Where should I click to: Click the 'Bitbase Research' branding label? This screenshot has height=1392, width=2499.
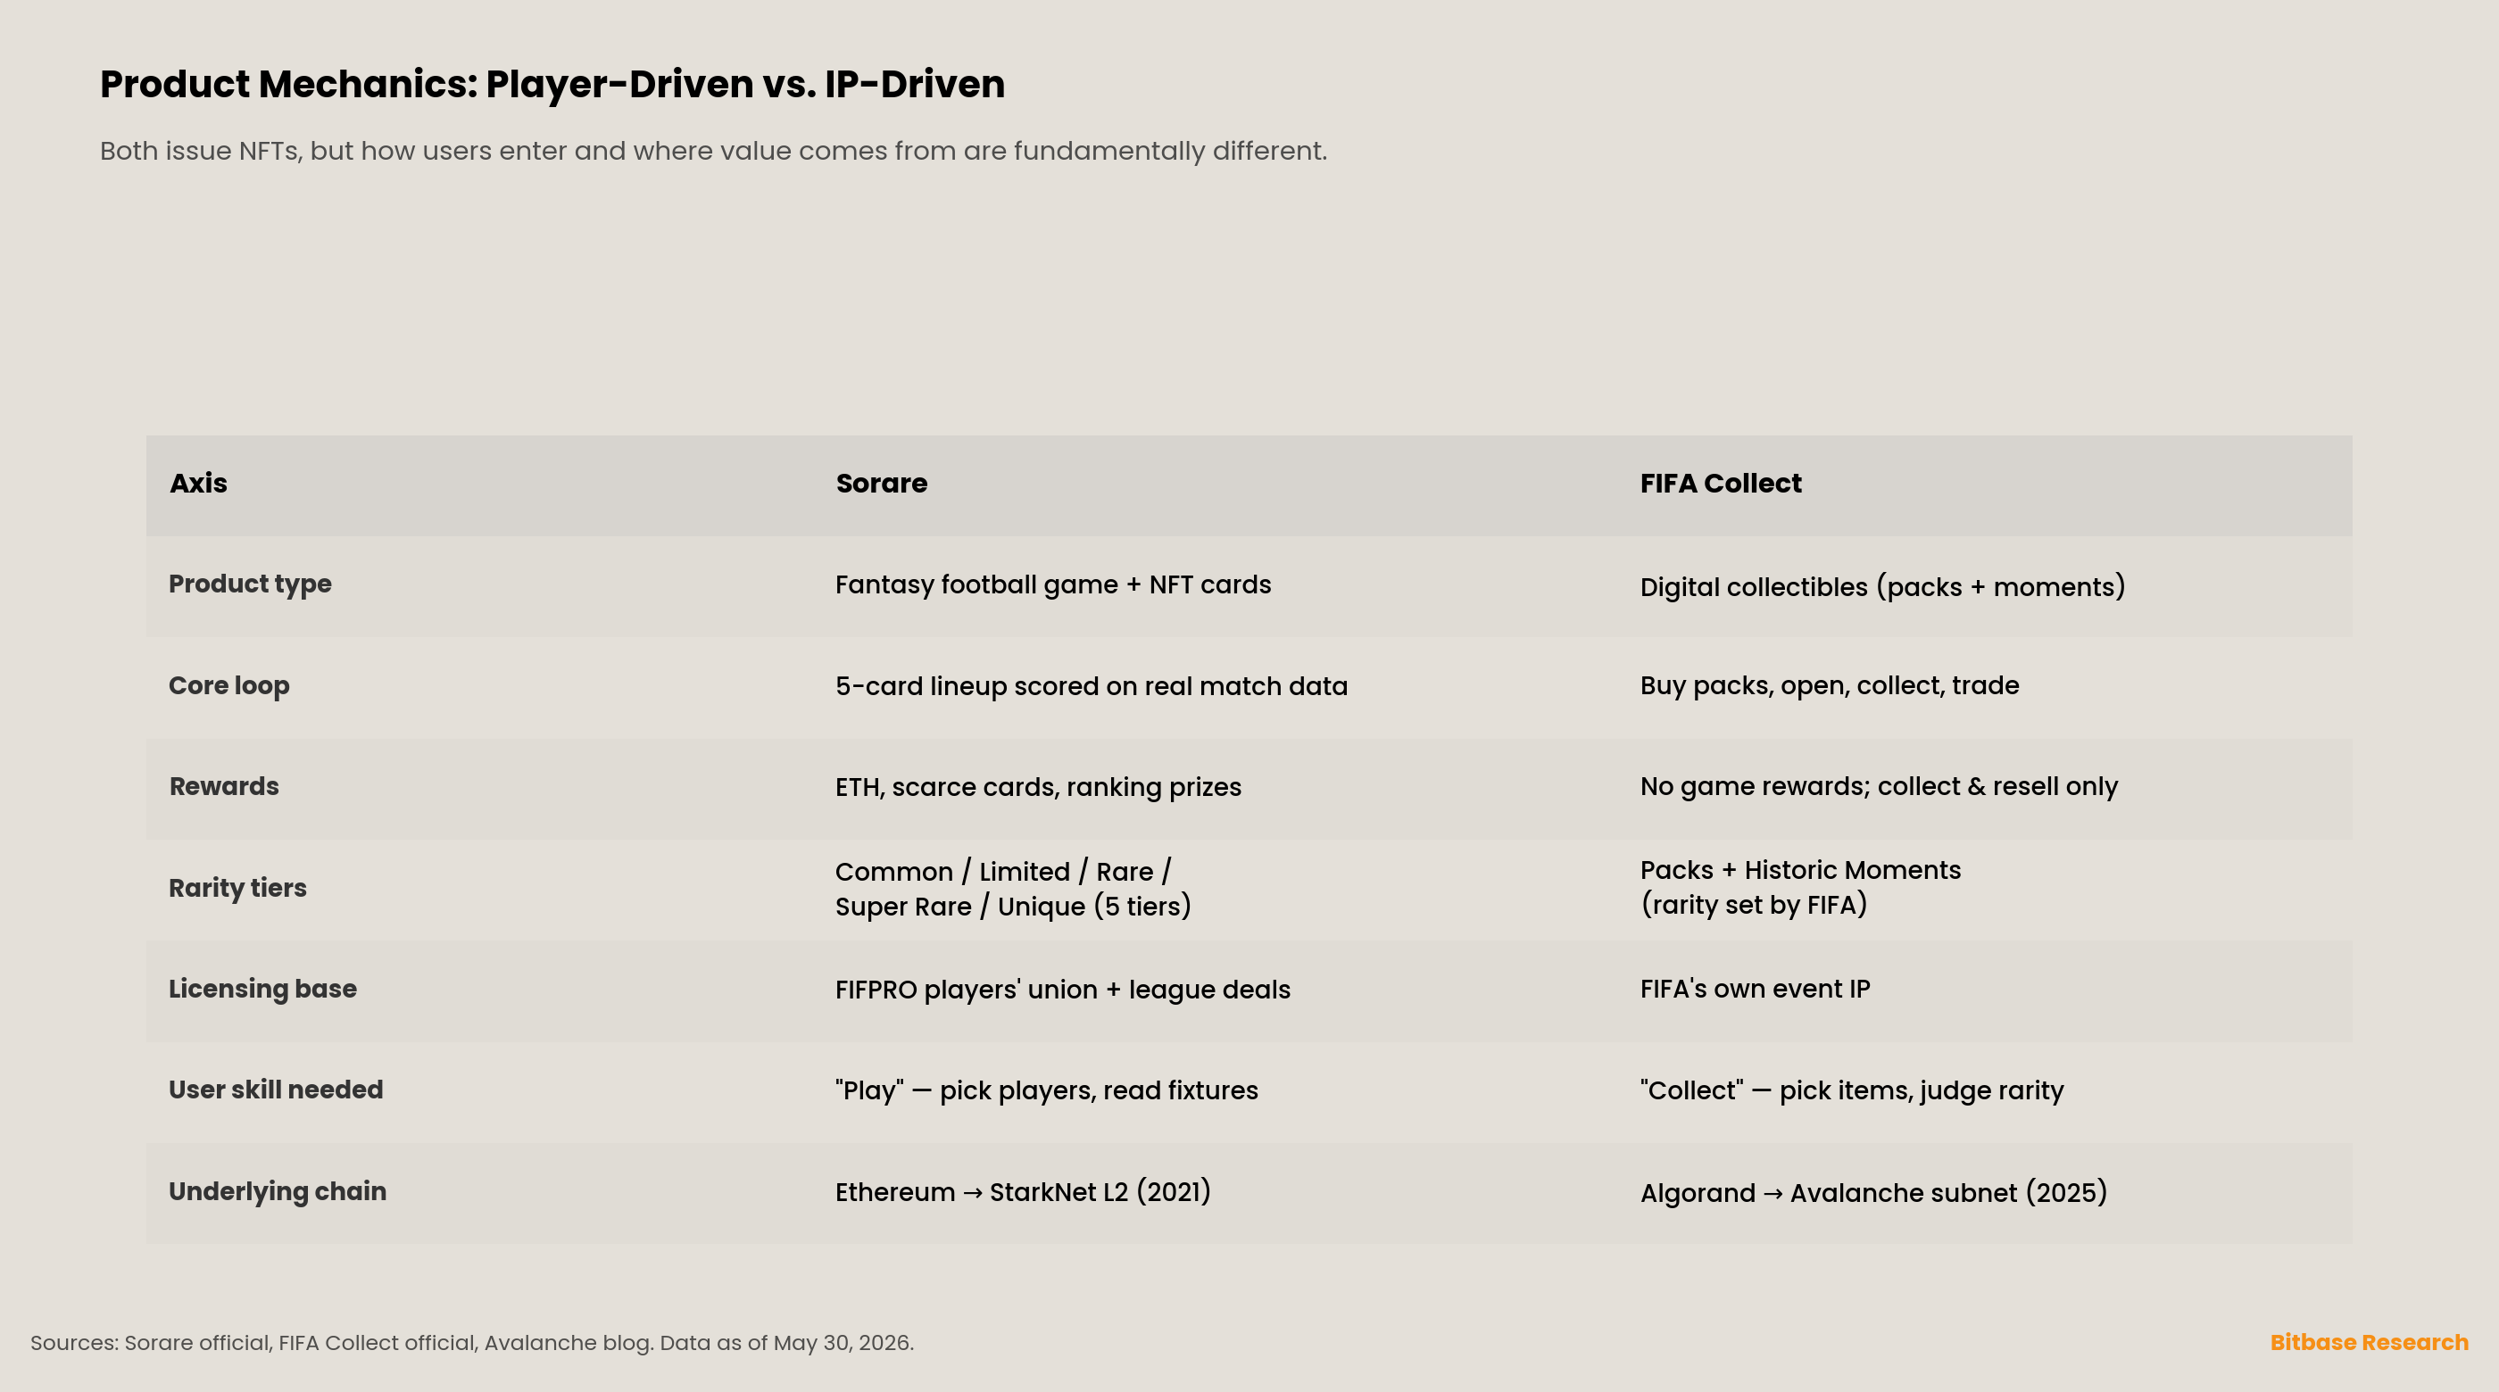pyautogui.click(x=2369, y=1343)
